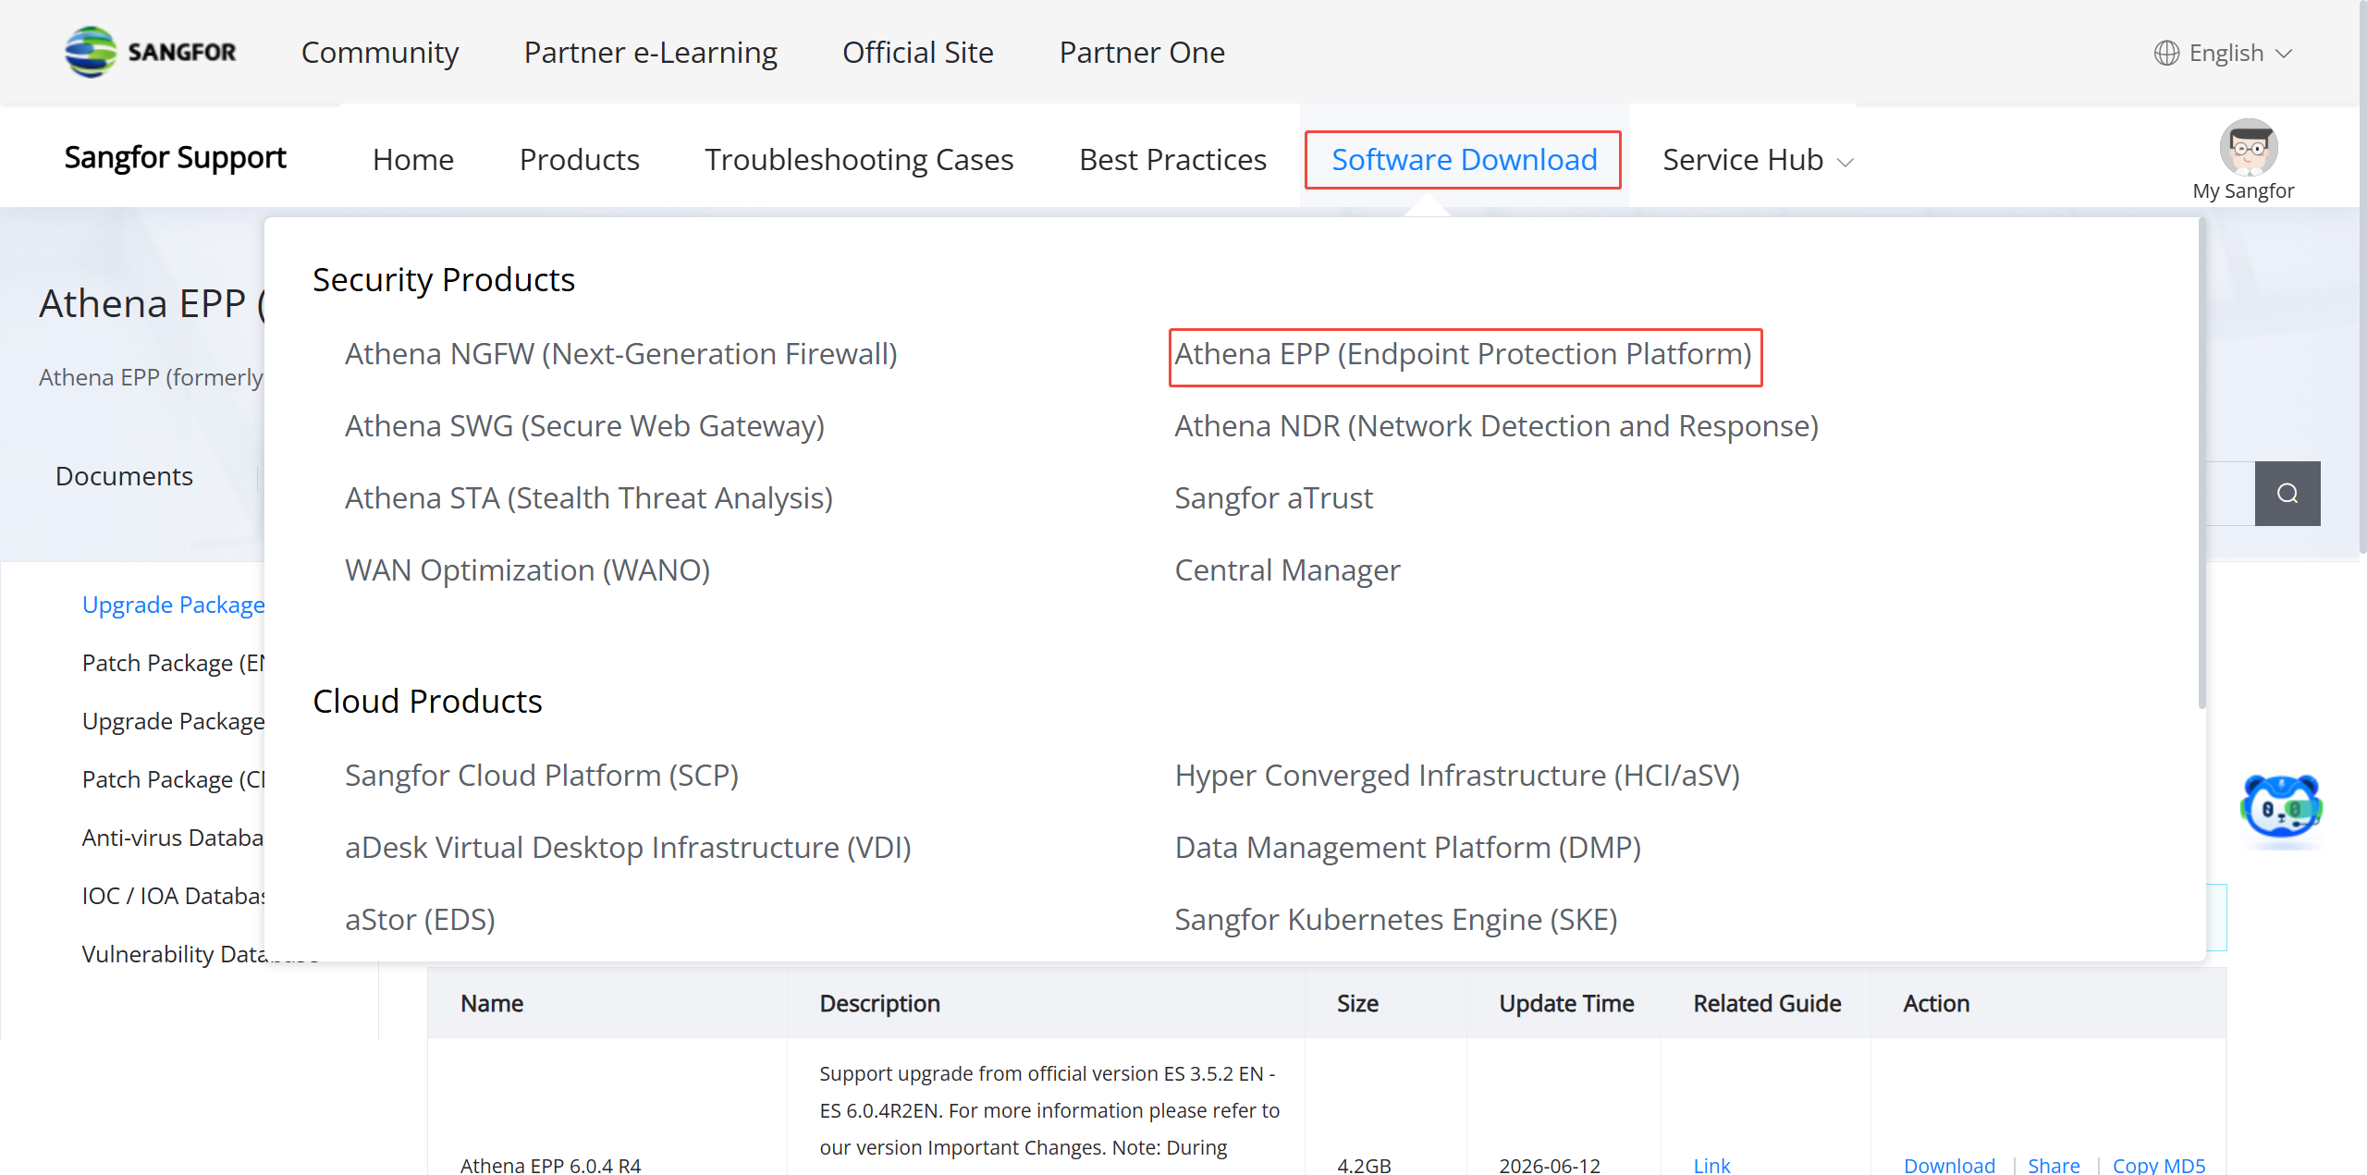Choose Data Management Platform (DMP)

(1407, 848)
